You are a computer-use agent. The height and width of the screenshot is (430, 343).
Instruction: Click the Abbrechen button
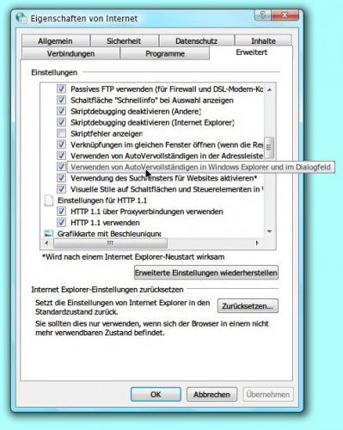click(x=211, y=395)
